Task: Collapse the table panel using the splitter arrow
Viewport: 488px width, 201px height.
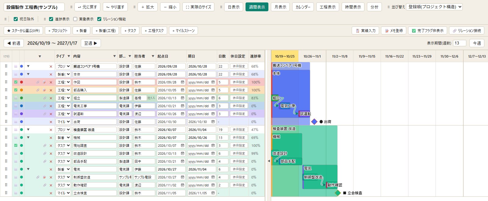Action: point(269,161)
